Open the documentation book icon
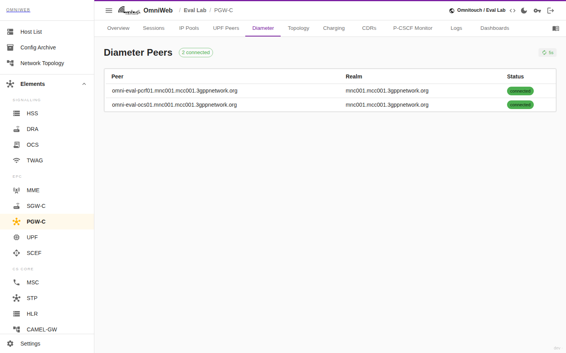 tap(556, 28)
